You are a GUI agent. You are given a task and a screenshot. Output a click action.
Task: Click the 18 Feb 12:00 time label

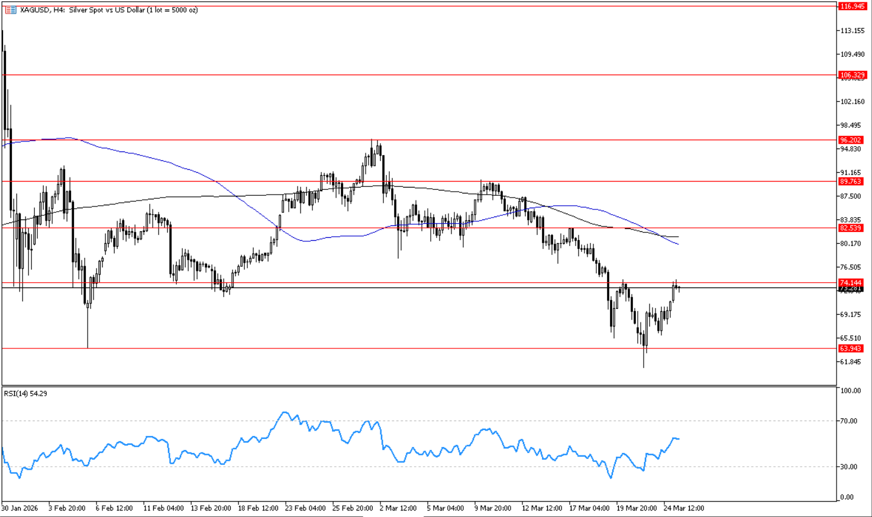point(258,508)
